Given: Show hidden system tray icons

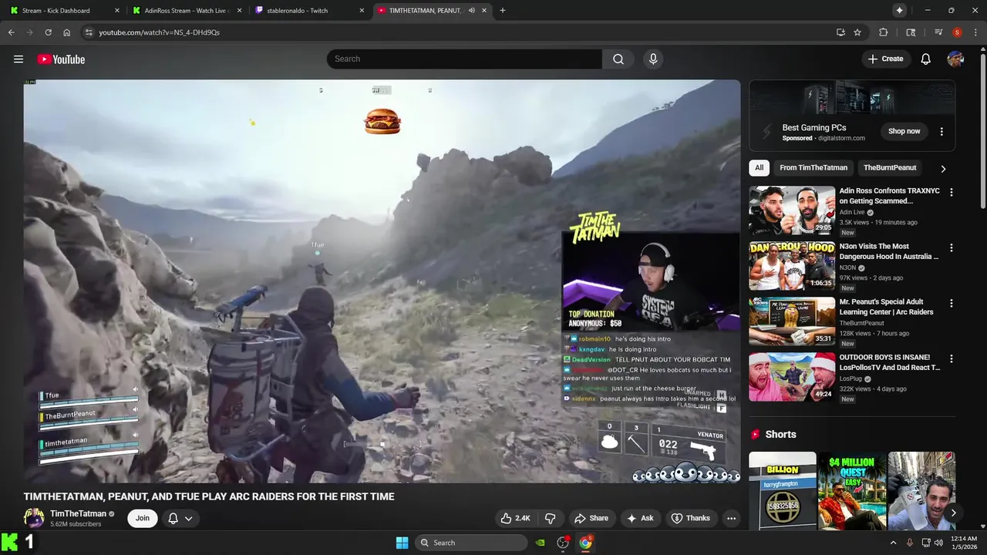Looking at the screenshot, I should (x=893, y=543).
